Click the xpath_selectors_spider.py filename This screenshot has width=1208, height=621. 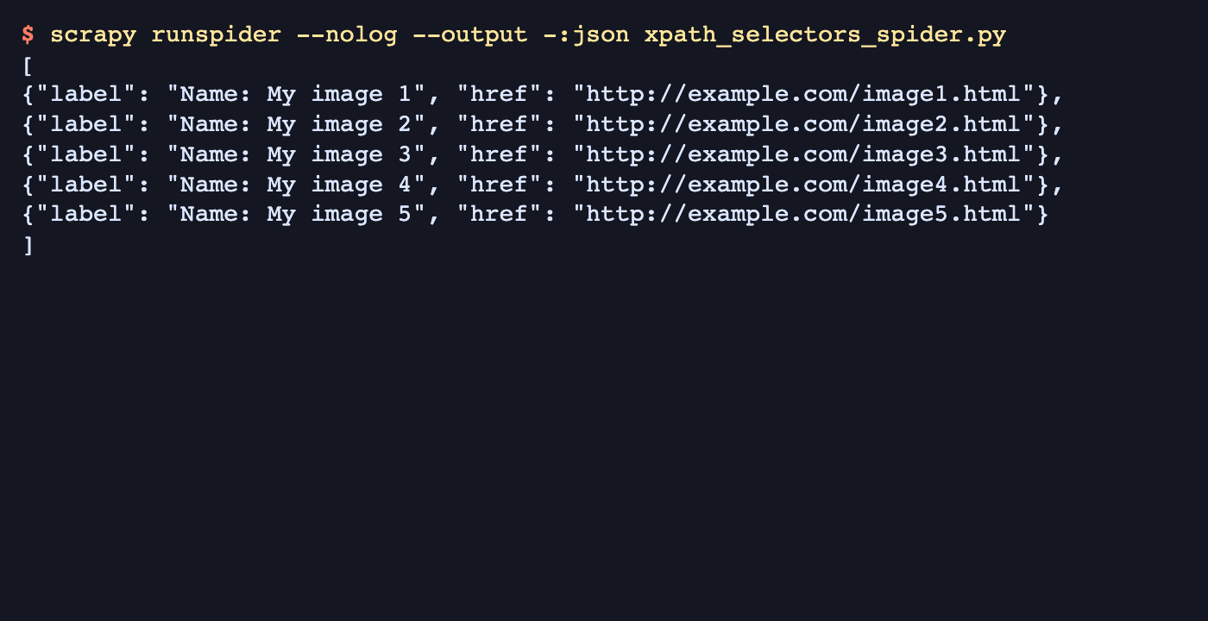(825, 35)
